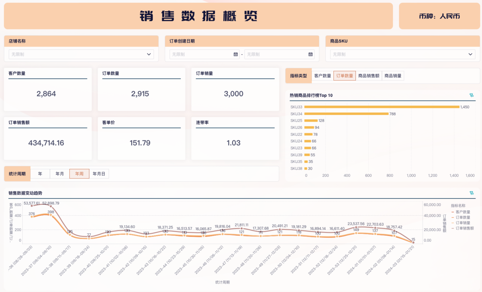Select 年月日 statistics period
Image resolution: width=482 pixels, height=292 pixels.
pyautogui.click(x=99, y=174)
